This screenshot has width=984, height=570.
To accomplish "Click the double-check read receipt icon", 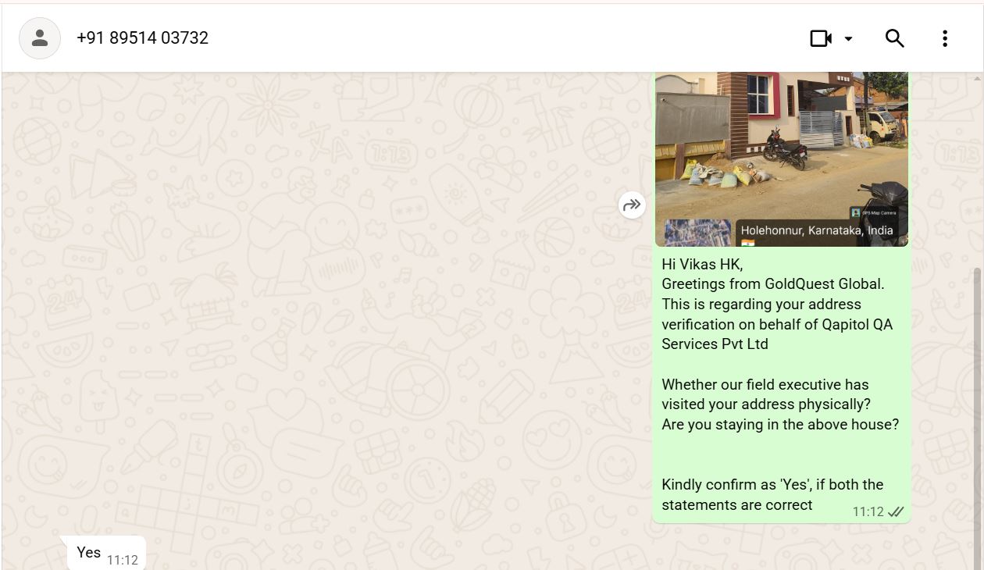I will (896, 512).
